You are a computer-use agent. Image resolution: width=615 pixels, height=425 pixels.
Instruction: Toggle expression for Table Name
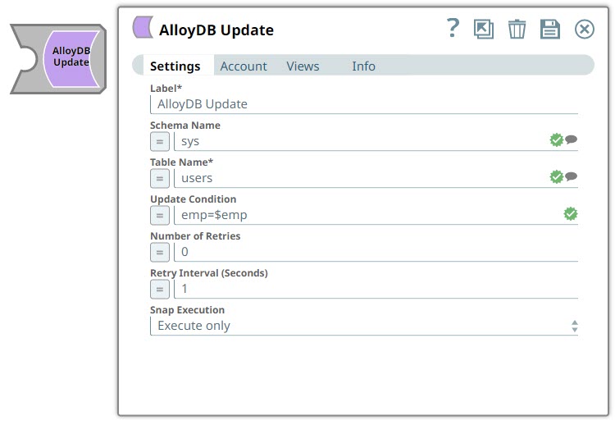point(160,178)
